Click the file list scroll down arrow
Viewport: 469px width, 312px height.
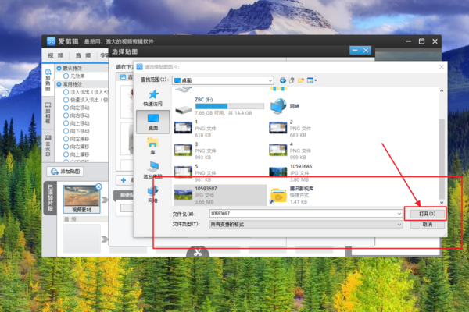click(442, 203)
